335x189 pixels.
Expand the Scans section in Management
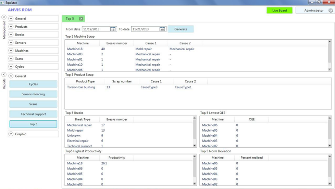coord(33,58)
